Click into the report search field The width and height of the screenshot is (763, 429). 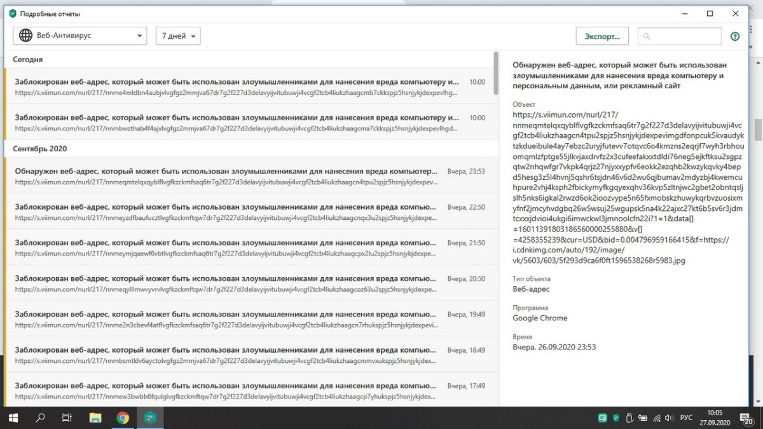click(x=680, y=36)
